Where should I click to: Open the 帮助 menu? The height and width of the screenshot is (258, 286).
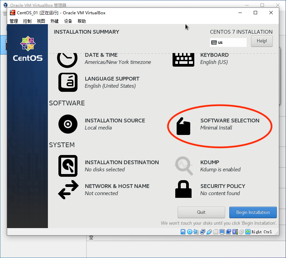coord(82,21)
